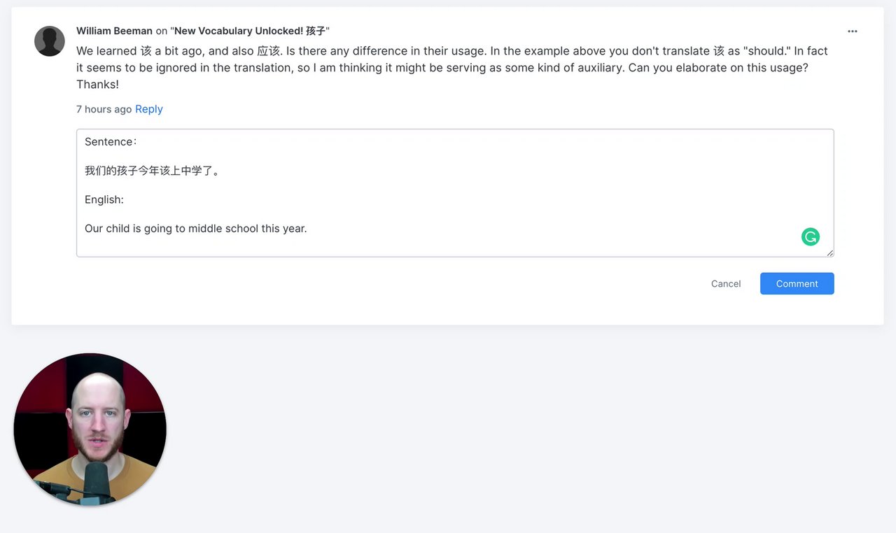The image size is (896, 533).
Task: Open the "New Vocabulary Unlocked! 孩子" post link
Action: pyautogui.click(x=250, y=31)
